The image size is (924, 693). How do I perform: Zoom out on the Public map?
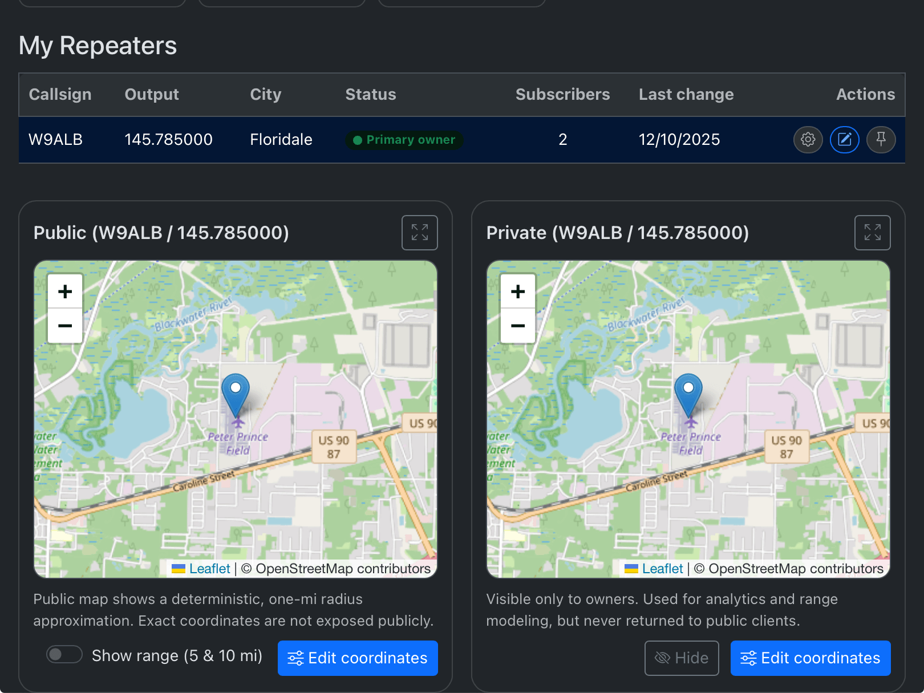65,326
